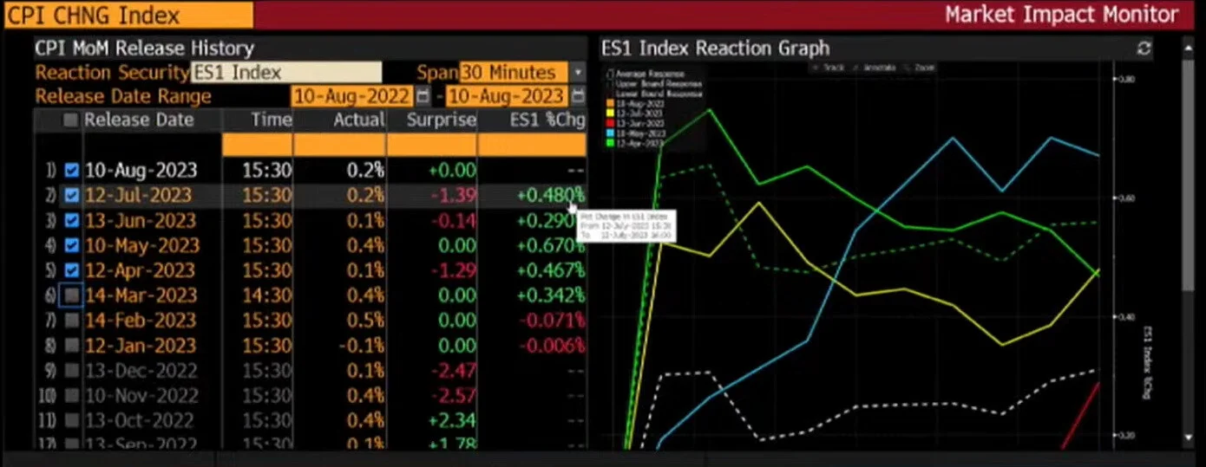Sort by Surprise column header
This screenshot has height=467, width=1206.
click(442, 120)
